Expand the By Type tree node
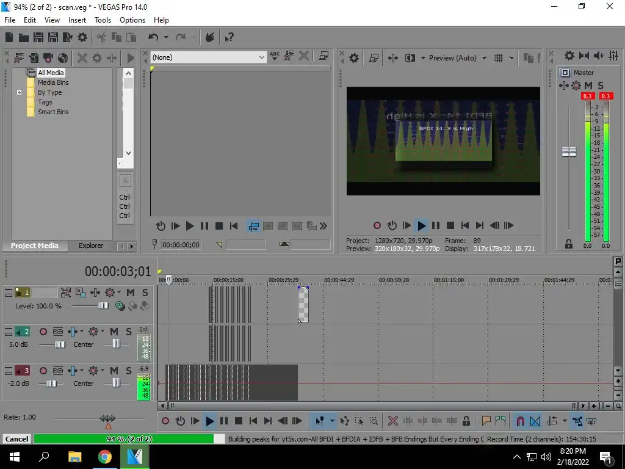 (19, 93)
